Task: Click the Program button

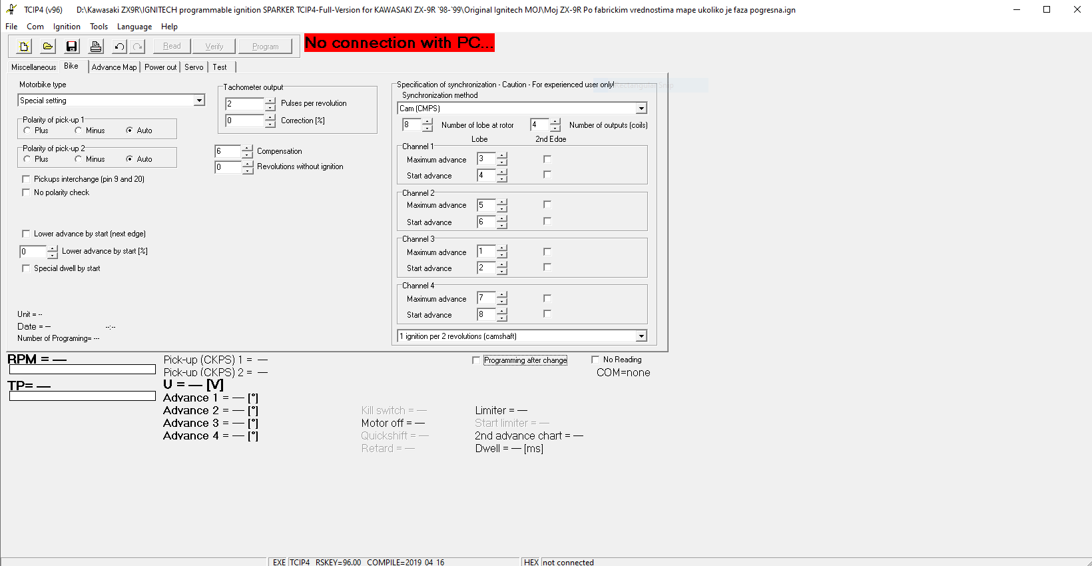Action: (x=265, y=47)
